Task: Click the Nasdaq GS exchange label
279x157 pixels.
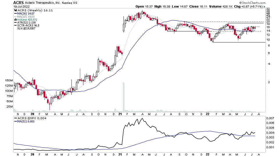Action: click(x=69, y=3)
